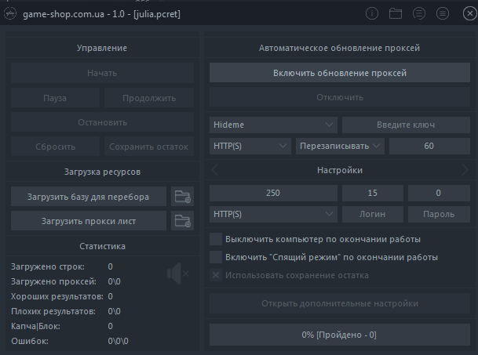The image size is (478, 355).
Task: Open the folder icon in title bar
Action: point(396,13)
